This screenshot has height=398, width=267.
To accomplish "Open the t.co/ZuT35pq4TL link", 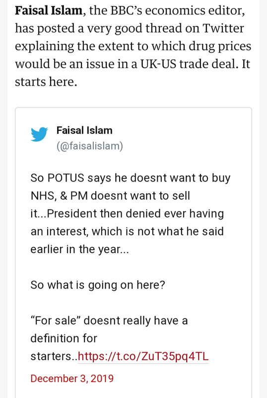I will point(143,356).
